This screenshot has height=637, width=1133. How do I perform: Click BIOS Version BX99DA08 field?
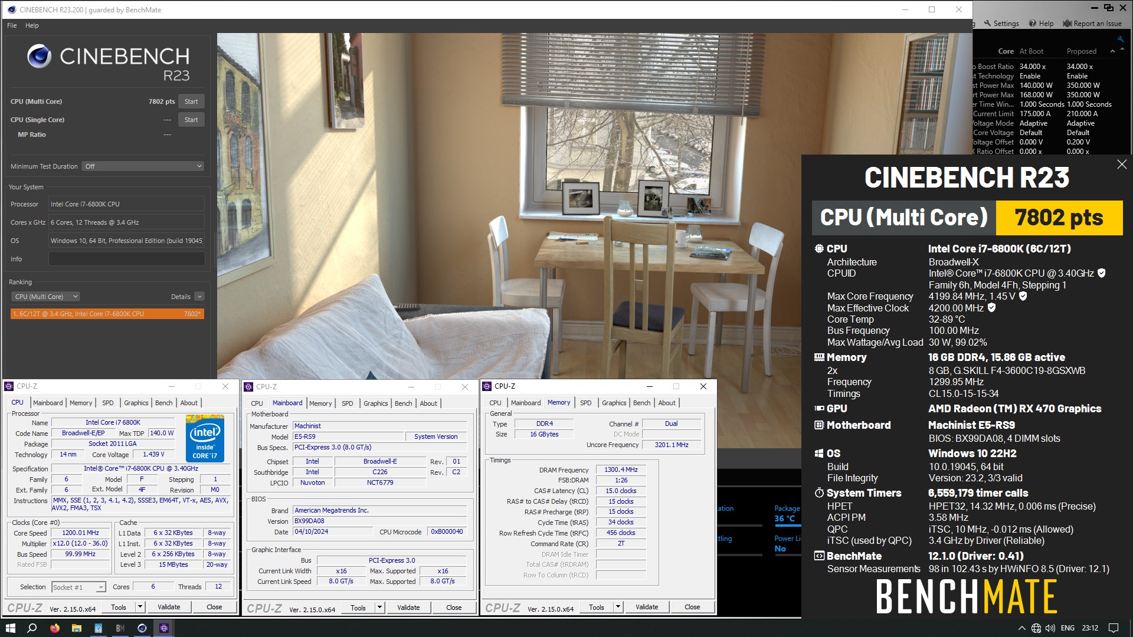380,521
